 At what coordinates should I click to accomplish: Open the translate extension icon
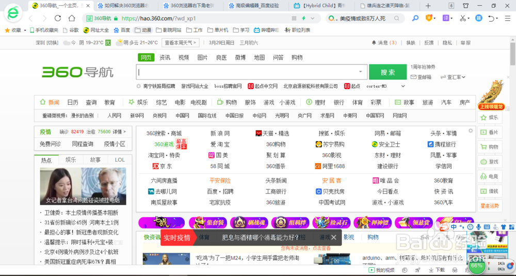coord(446,18)
